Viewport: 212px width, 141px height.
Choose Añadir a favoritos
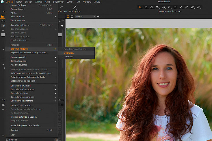click(x=31, y=65)
